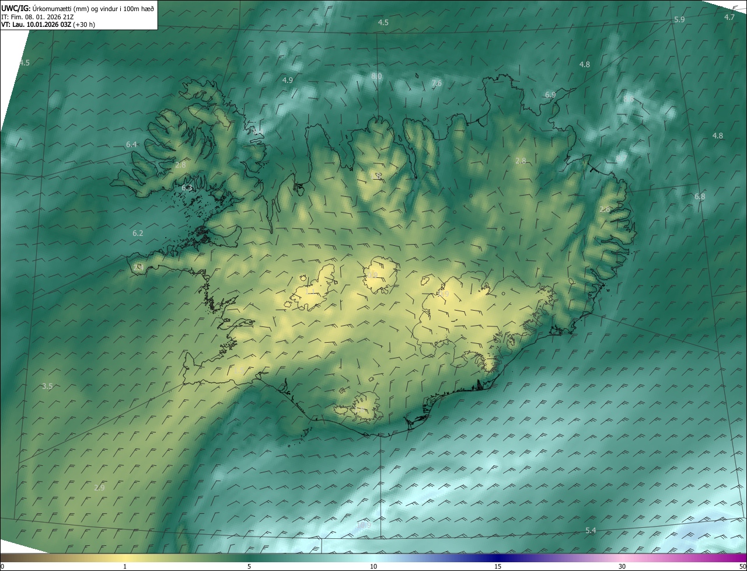Click the 5.9 value label on map
This screenshot has width=747, height=571.
679,20
